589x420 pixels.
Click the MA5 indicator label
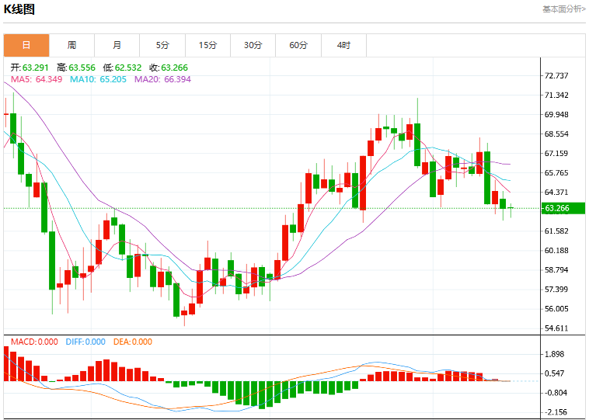37,79
